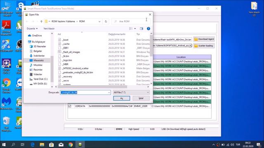The height and width of the screenshot is (148, 264).
Task: Go up one folder level in Open File dialog
Action: coord(41,21)
